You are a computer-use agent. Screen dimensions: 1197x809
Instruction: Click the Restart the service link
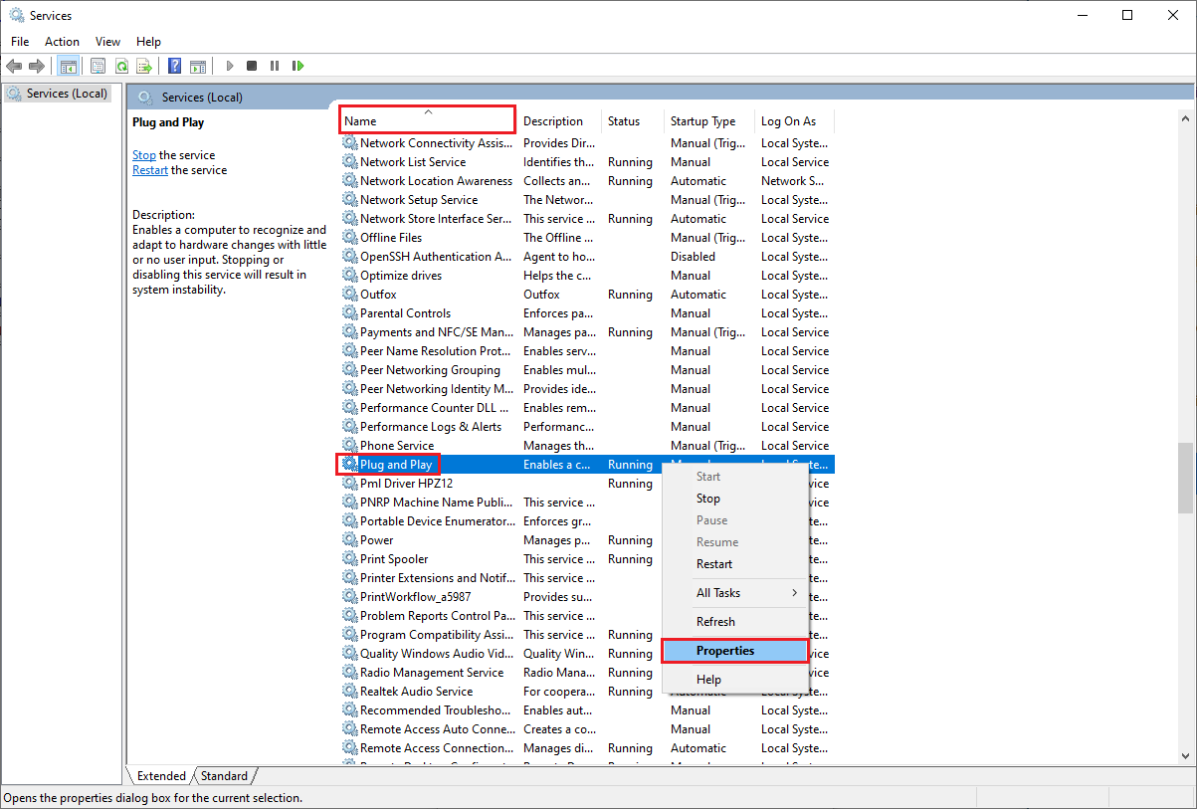pyautogui.click(x=150, y=170)
